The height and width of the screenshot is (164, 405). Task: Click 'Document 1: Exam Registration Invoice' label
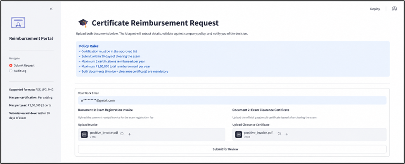coord(105,110)
